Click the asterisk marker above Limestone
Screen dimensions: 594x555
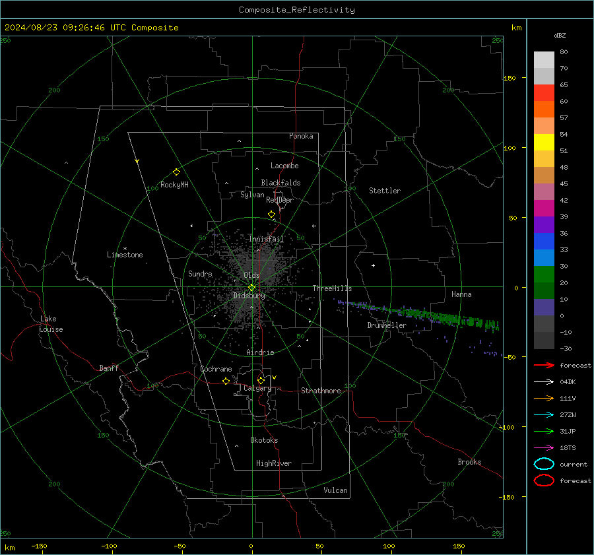[125, 249]
